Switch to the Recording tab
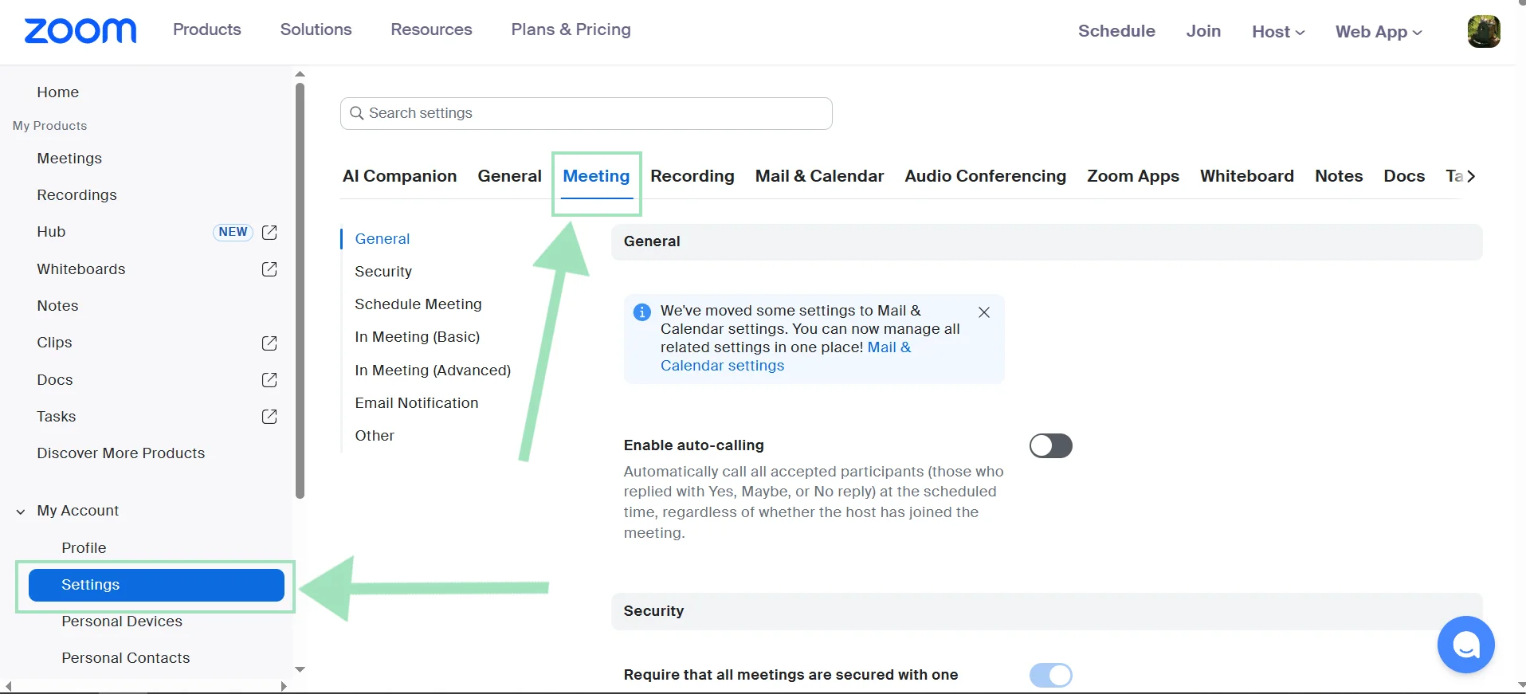 692,176
